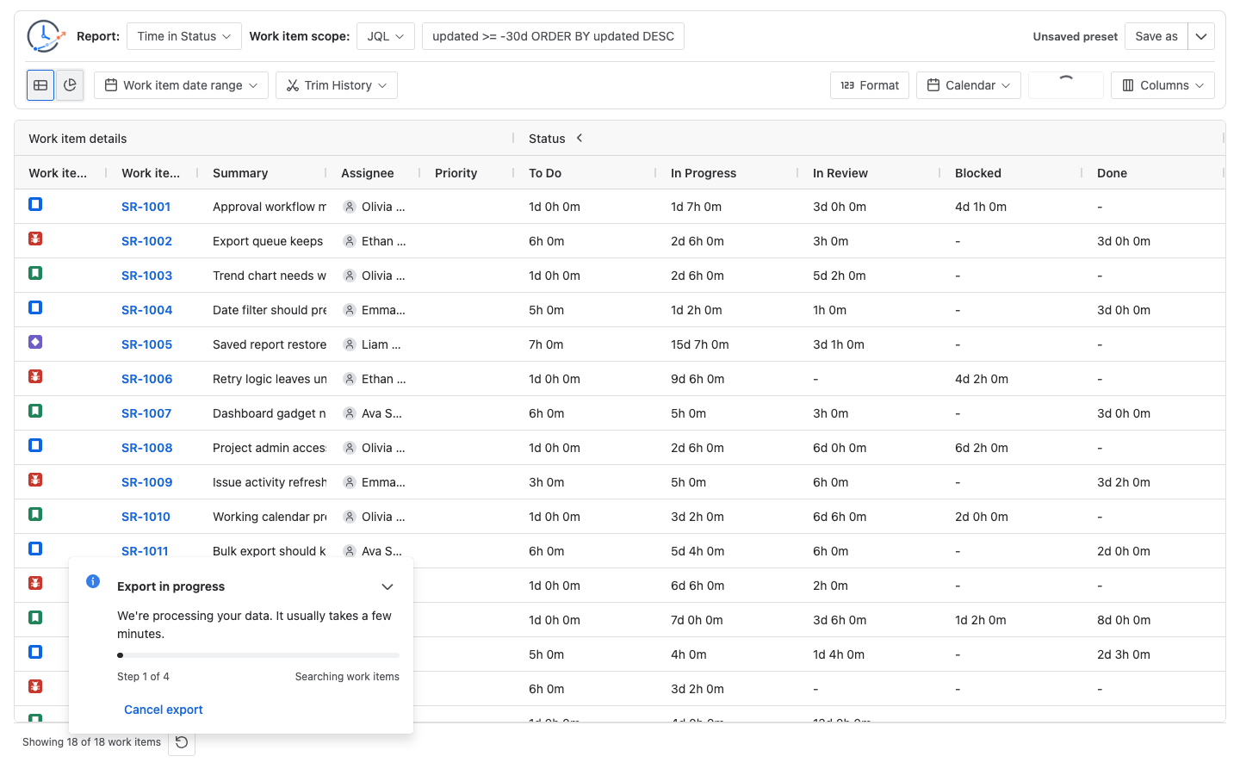Open the Calendar dropdown
The image size is (1240, 775).
(969, 85)
